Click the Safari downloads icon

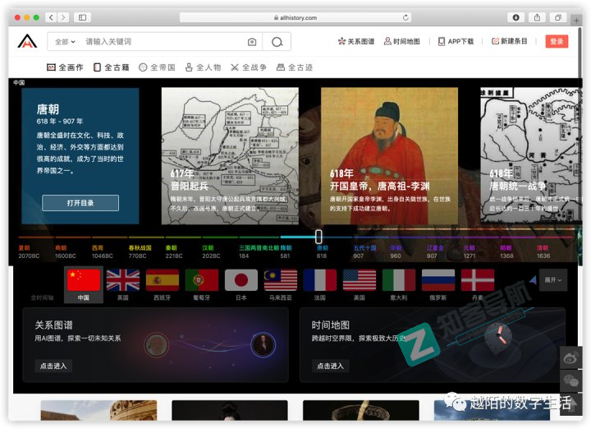click(x=516, y=17)
